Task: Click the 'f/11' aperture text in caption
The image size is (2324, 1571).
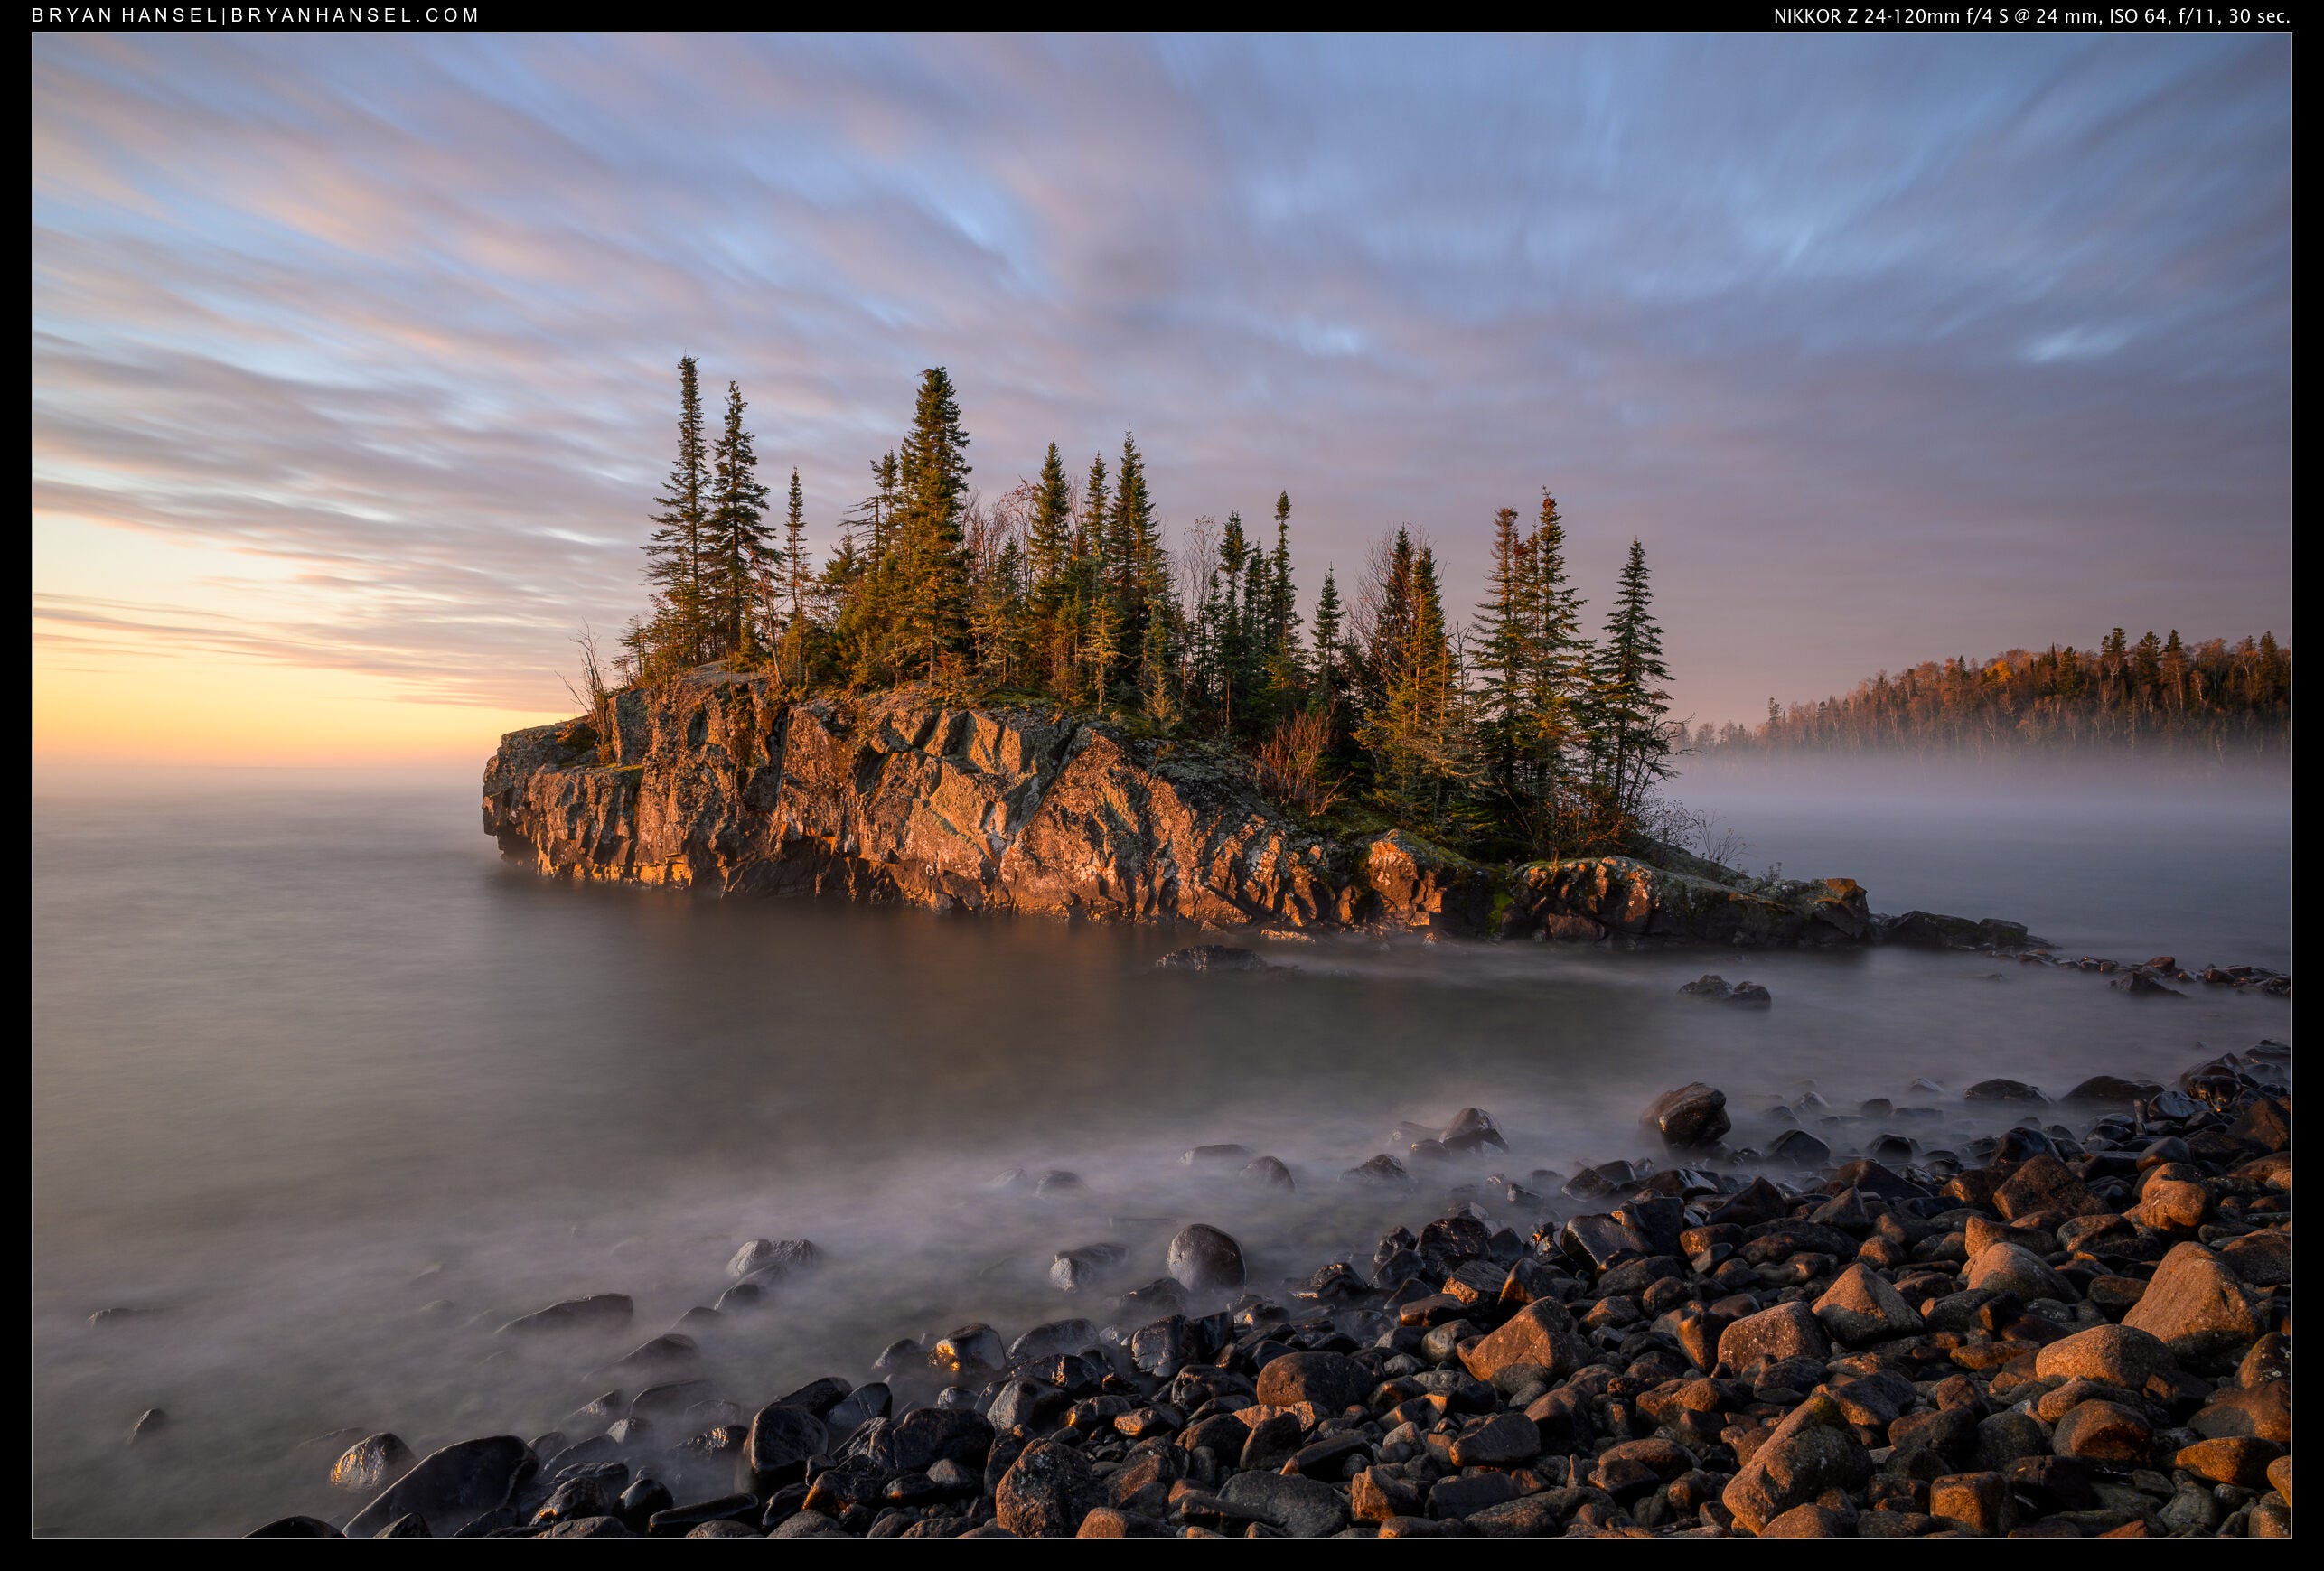Action: click(2196, 16)
